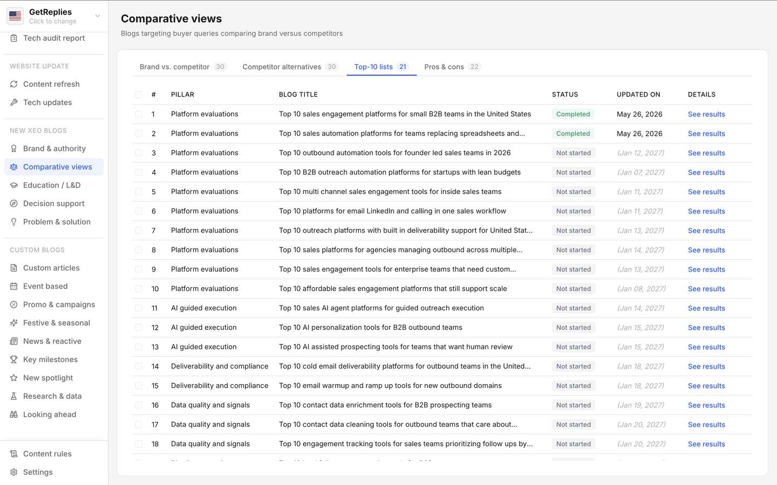Select the Top-10 lists tab
This screenshot has width=777, height=485.
click(381, 67)
